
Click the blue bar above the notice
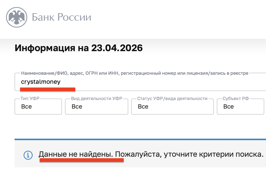[x=140, y=139]
